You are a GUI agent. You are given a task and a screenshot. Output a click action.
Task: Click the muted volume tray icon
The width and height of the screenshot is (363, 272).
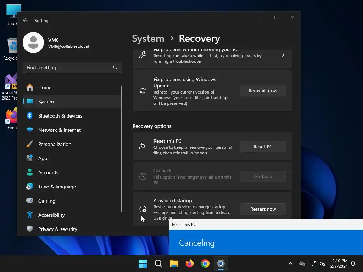click(322, 263)
